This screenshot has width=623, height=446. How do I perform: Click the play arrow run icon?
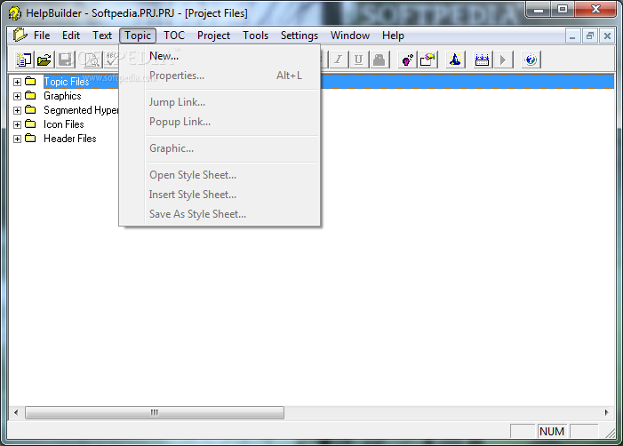click(503, 60)
